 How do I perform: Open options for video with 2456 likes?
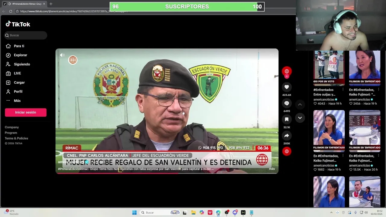(x=378, y=90)
